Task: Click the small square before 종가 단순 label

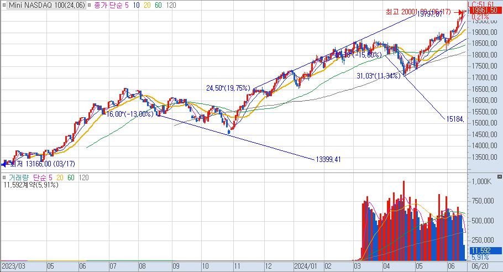Action: pyautogui.click(x=90, y=5)
